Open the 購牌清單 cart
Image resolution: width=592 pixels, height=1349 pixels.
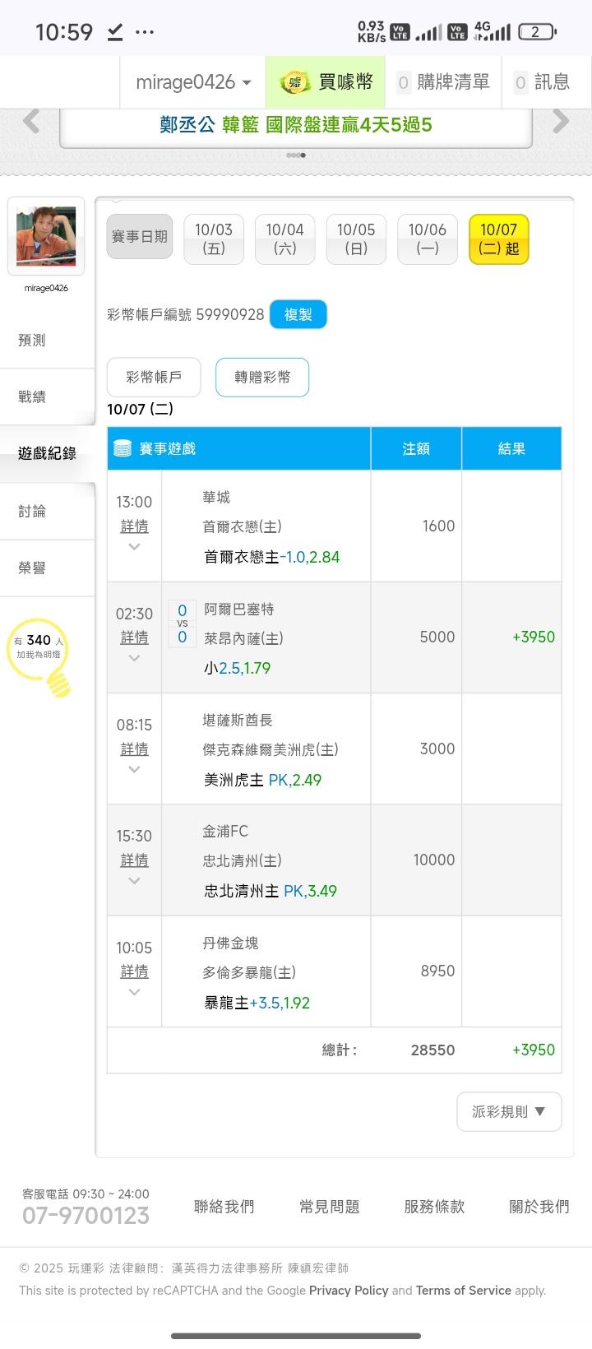[x=443, y=82]
